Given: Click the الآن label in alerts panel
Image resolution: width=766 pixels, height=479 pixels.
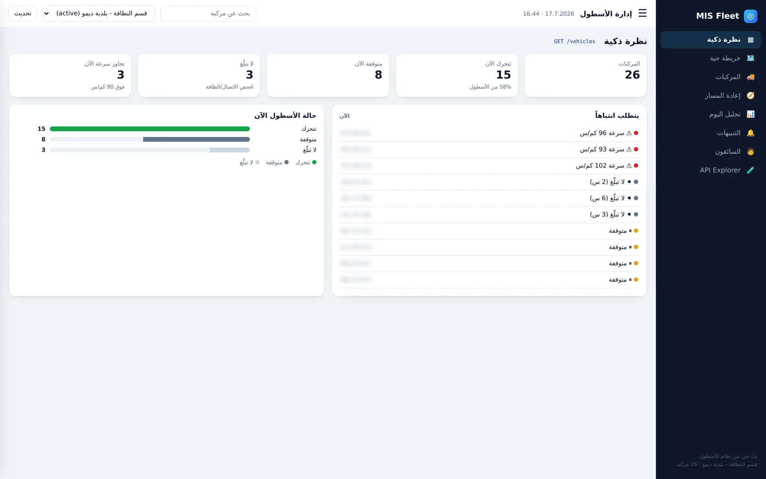Looking at the screenshot, I should pos(344,116).
